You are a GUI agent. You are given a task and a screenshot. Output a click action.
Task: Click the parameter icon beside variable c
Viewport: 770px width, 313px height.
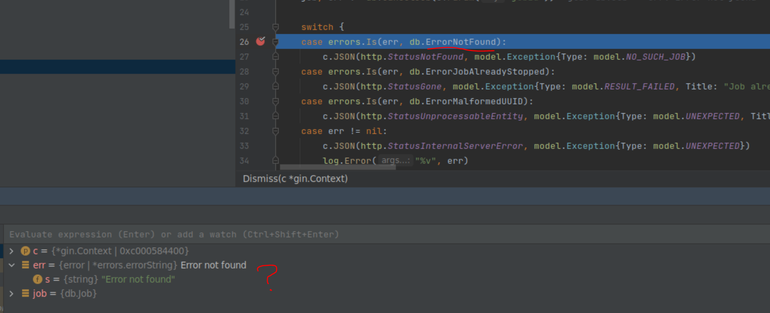(x=25, y=251)
